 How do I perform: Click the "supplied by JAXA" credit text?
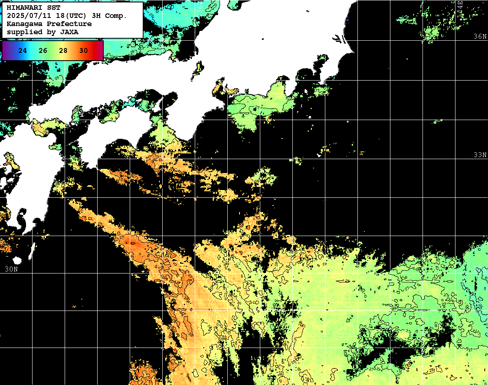[x=43, y=32]
